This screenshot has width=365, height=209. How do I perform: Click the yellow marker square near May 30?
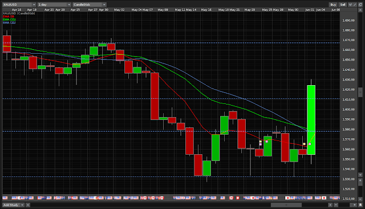tap(304, 144)
